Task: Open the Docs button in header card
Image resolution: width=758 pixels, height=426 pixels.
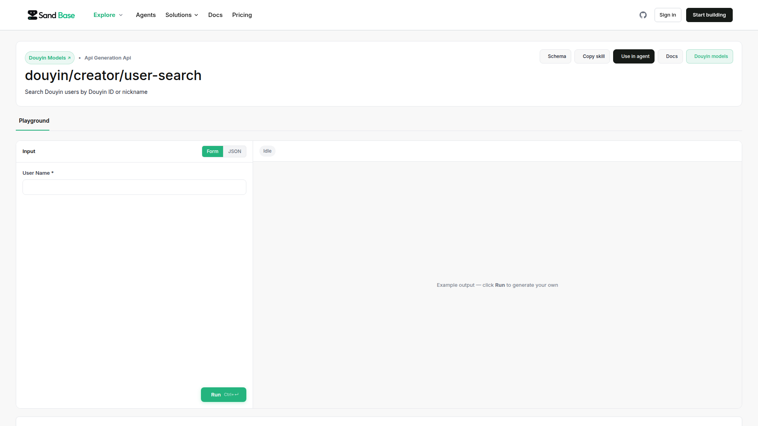Action: 670,56
